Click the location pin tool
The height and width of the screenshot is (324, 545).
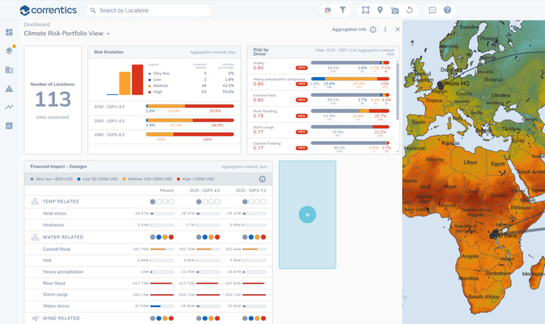(380, 10)
